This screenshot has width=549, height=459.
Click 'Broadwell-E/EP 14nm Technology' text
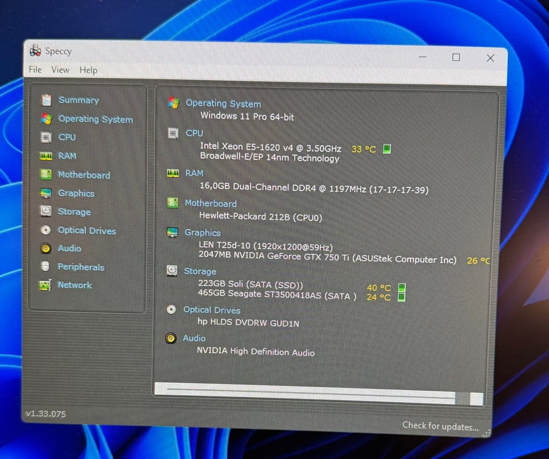point(269,157)
